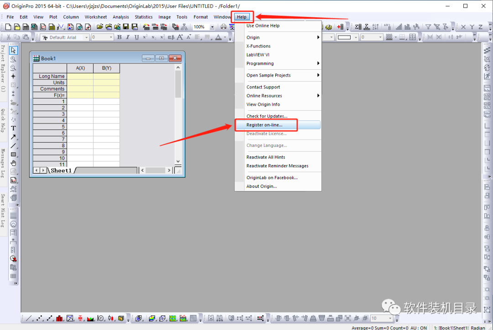Apply Bold formatting button
493x330 pixels.
pos(119,37)
